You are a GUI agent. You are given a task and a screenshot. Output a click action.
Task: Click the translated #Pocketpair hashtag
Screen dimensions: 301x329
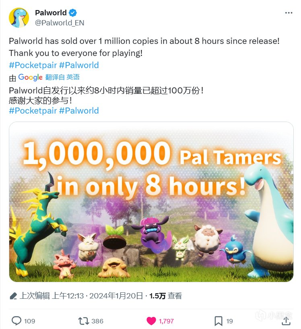click(x=33, y=110)
